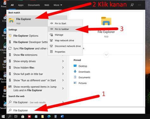Click the Pictures icon in Pinned list
The width and height of the screenshot is (150, 119).
point(75,83)
